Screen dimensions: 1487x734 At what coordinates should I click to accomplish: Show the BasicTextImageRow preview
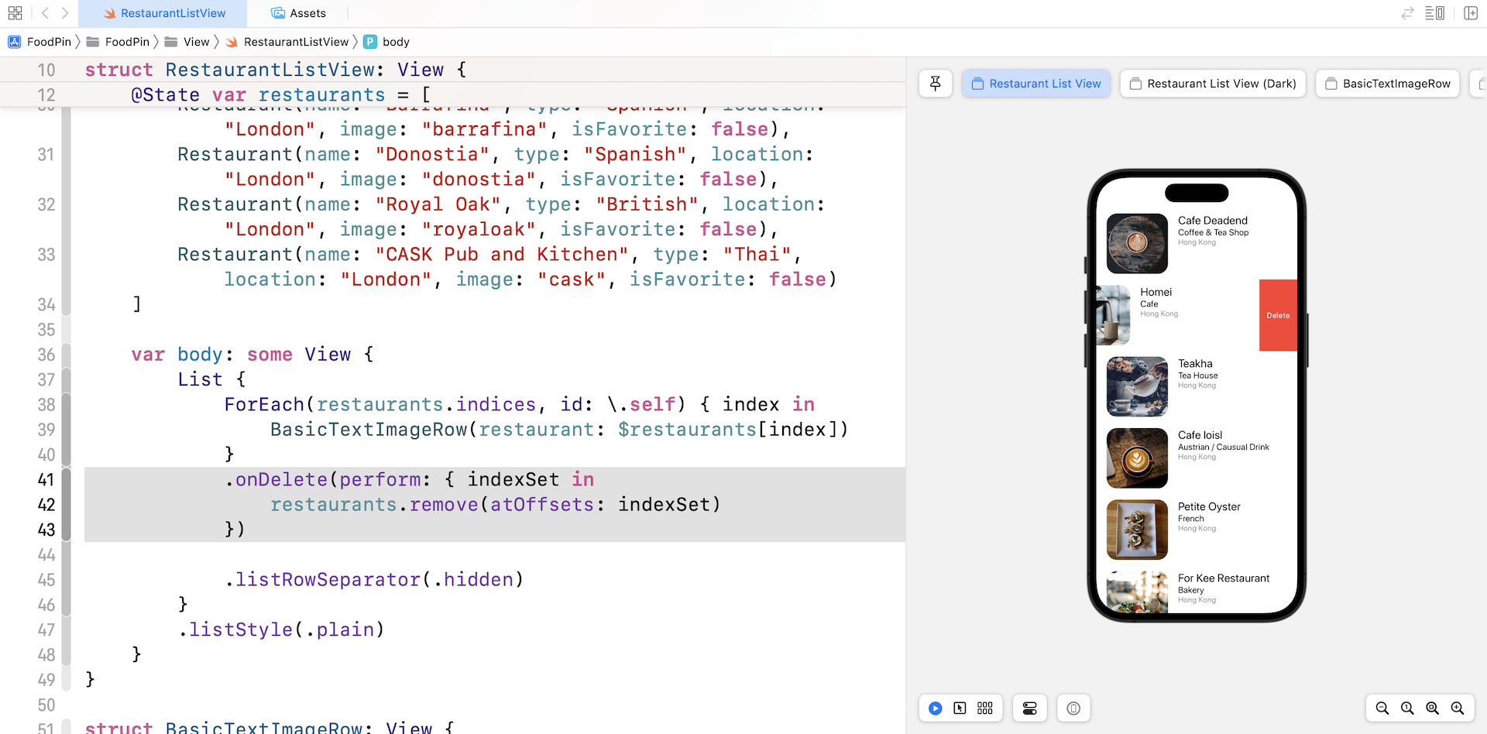click(x=1387, y=84)
